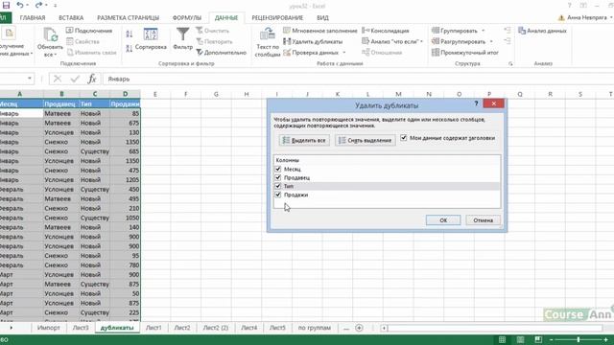This screenshot has height=345, width=614.
Task: Switch to the Импорт sheet tab
Action: point(48,328)
